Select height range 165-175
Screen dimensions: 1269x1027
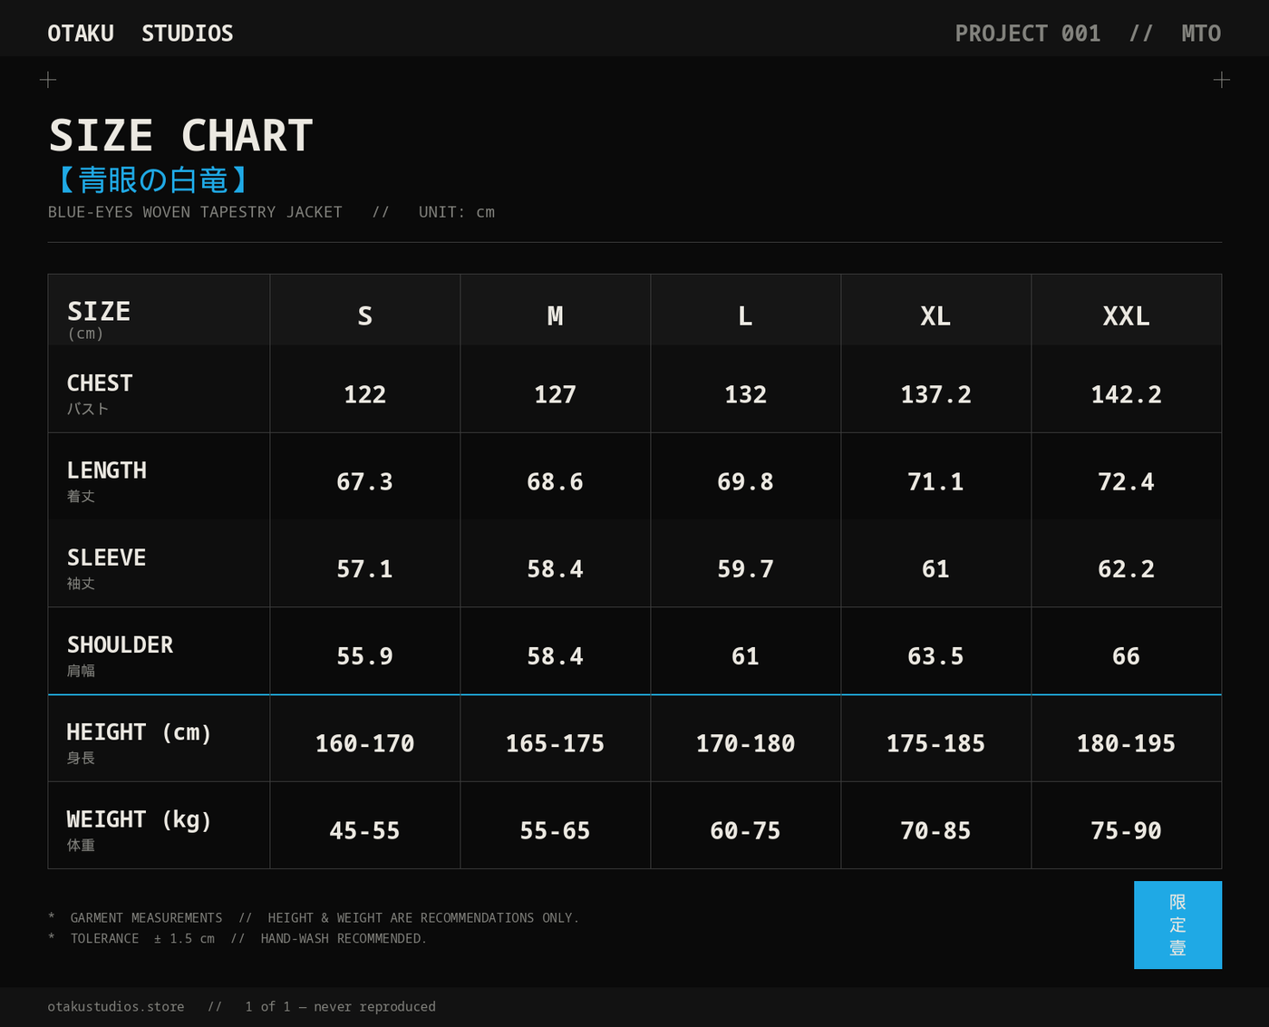556,743
